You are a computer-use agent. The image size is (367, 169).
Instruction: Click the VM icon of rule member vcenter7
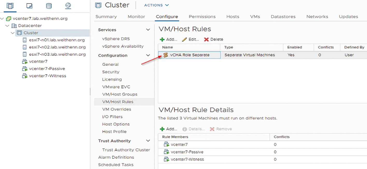click(166, 145)
